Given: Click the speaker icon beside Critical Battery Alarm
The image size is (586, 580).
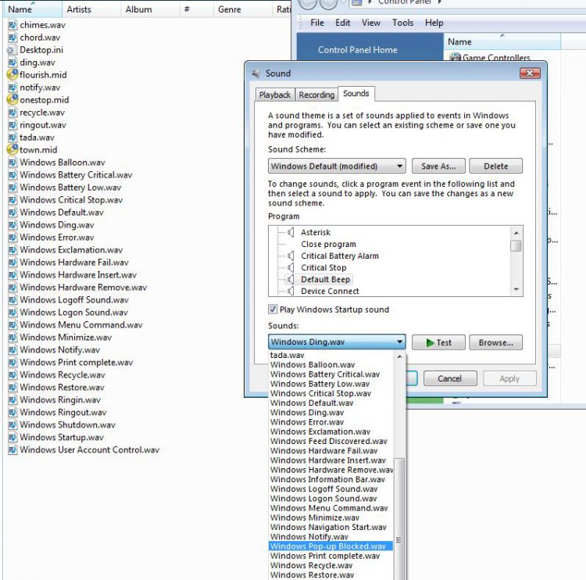Looking at the screenshot, I should pos(291,256).
